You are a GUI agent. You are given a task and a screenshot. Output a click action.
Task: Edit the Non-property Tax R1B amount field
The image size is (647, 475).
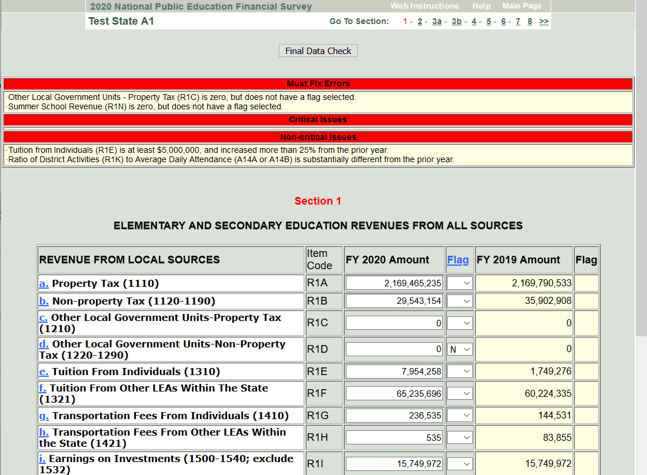pos(394,301)
